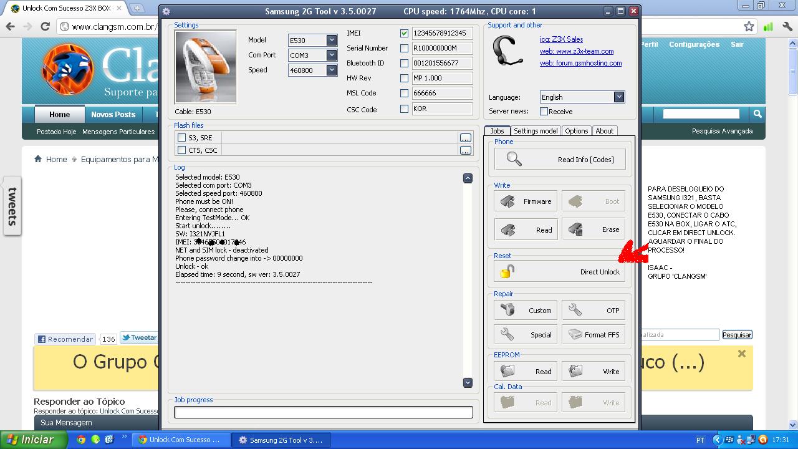The image size is (798, 449).
Task: Check the CSC Code checkbox
Action: pyautogui.click(x=404, y=109)
